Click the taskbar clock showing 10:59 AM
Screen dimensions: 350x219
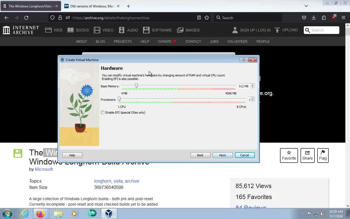336,214
